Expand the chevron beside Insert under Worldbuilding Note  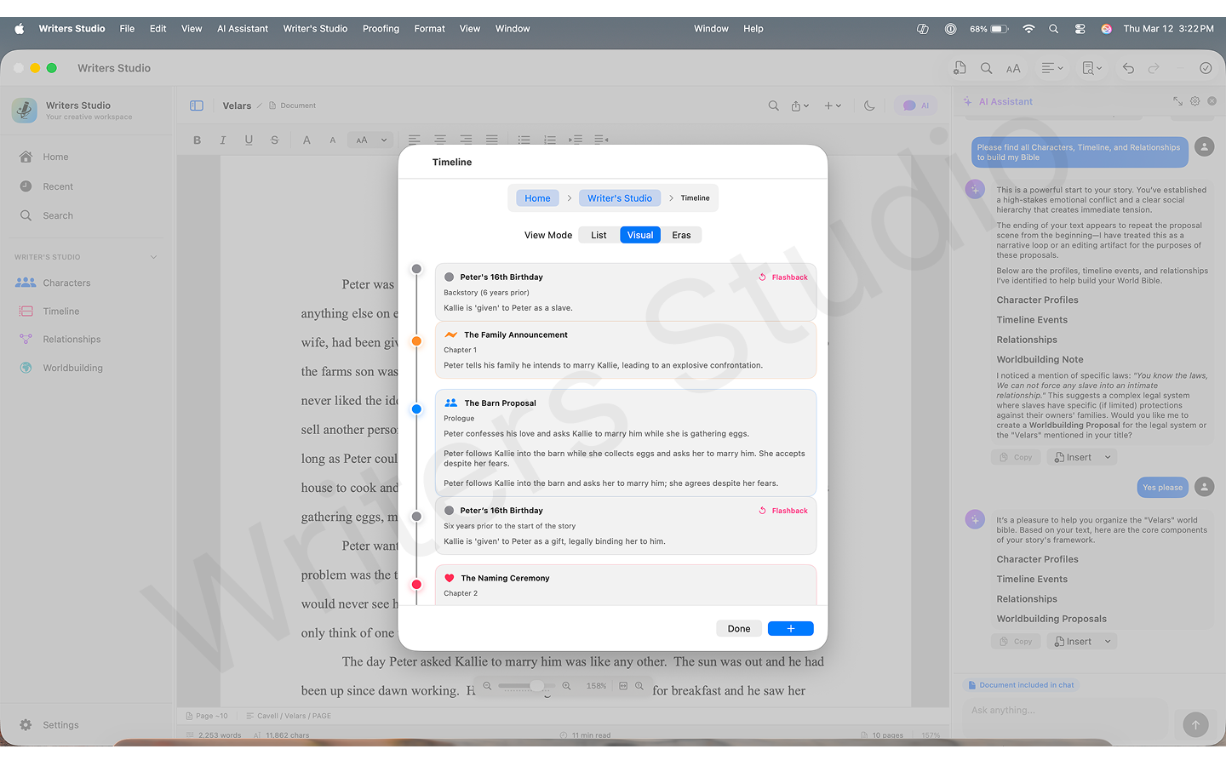click(x=1108, y=457)
